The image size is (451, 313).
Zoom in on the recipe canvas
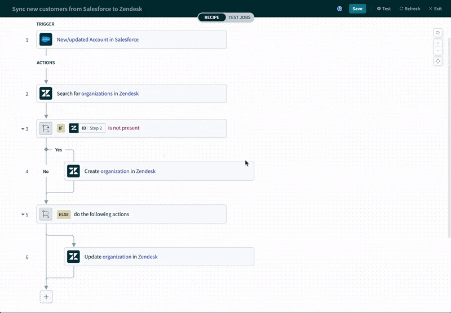coord(438,43)
